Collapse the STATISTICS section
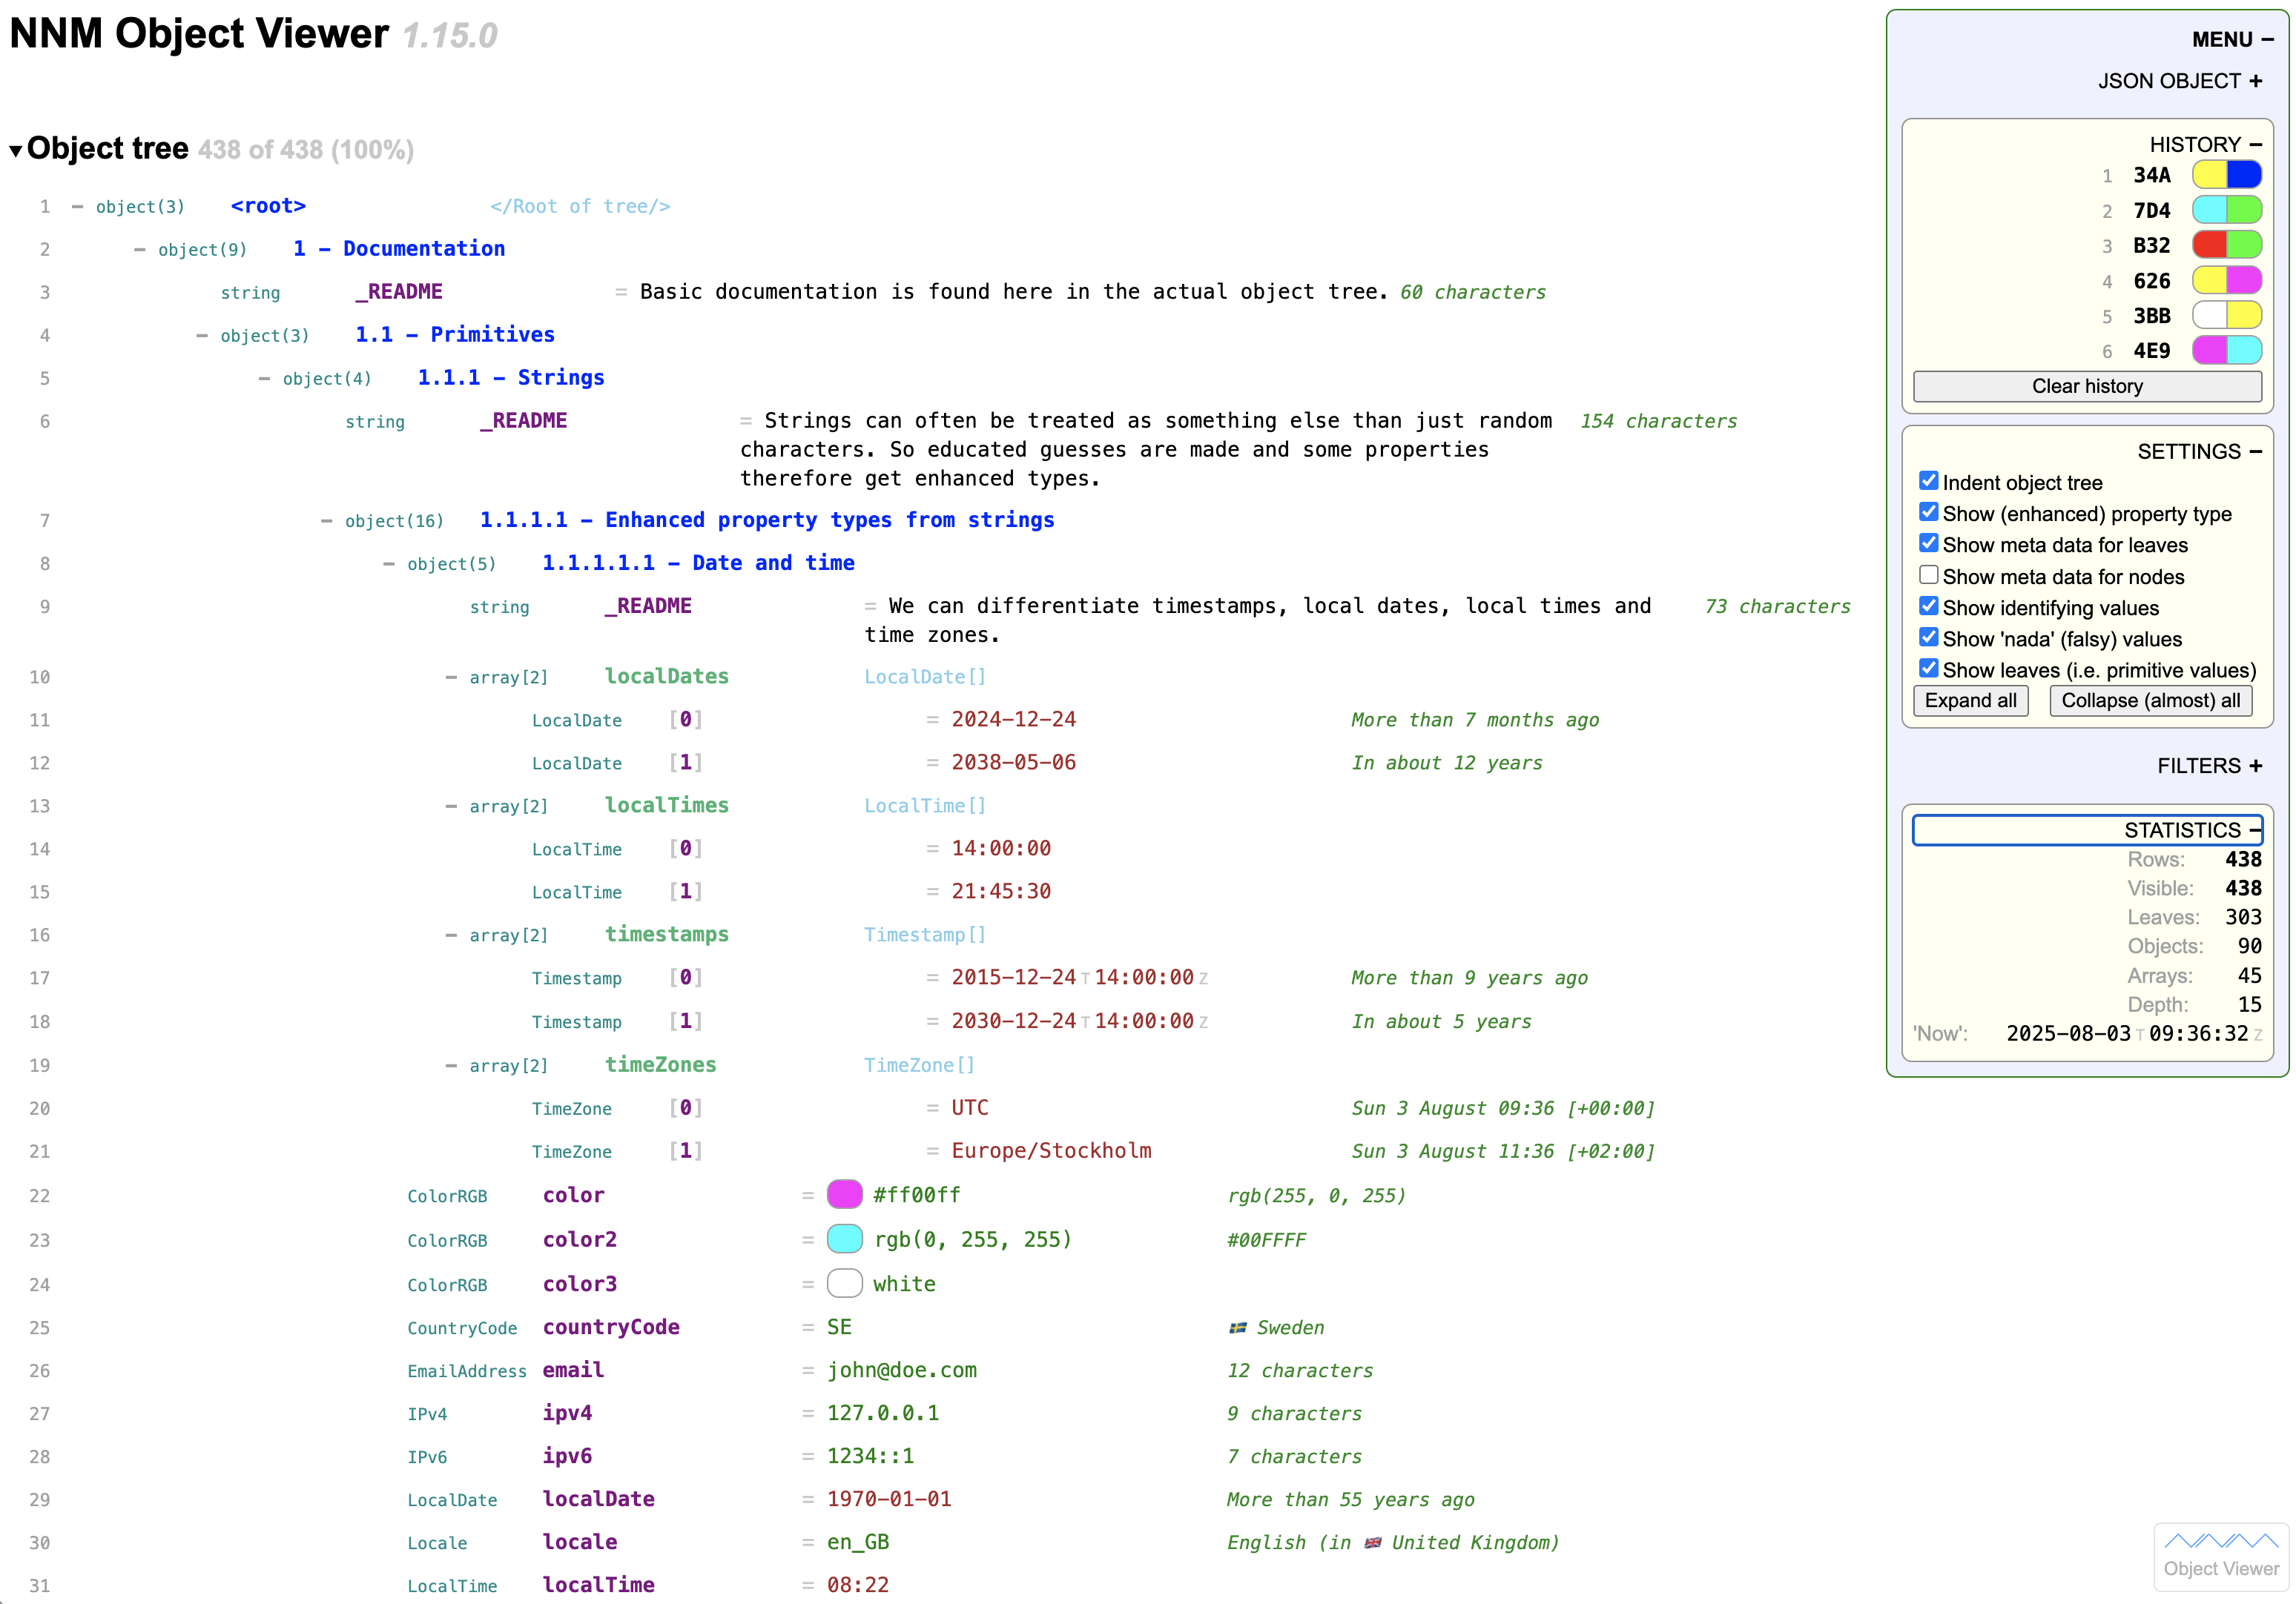Image resolution: width=2296 pixels, height=1604 pixels. point(2088,829)
